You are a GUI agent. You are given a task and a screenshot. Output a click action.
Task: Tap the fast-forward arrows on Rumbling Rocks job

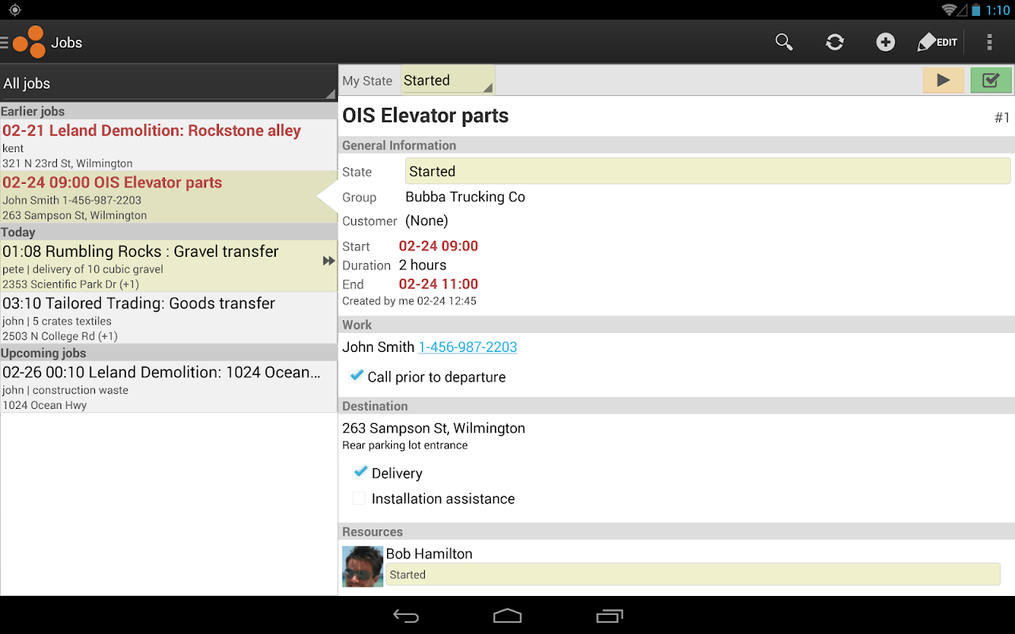click(x=328, y=261)
